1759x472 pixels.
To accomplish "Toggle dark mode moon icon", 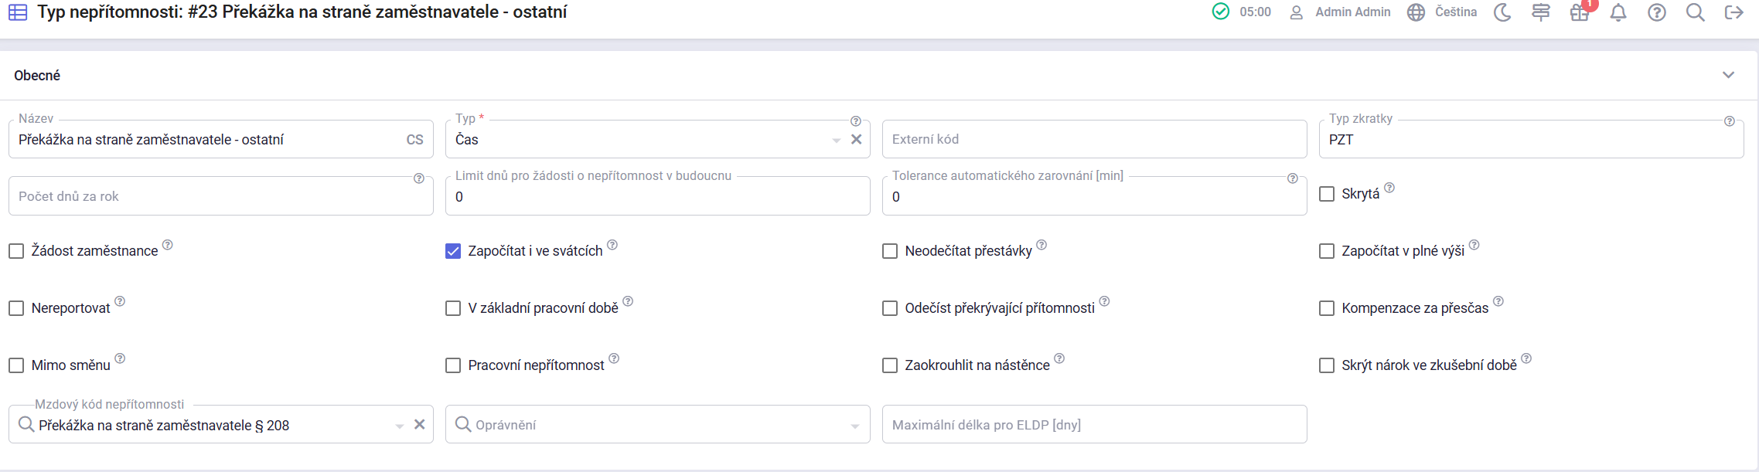I will [1502, 12].
